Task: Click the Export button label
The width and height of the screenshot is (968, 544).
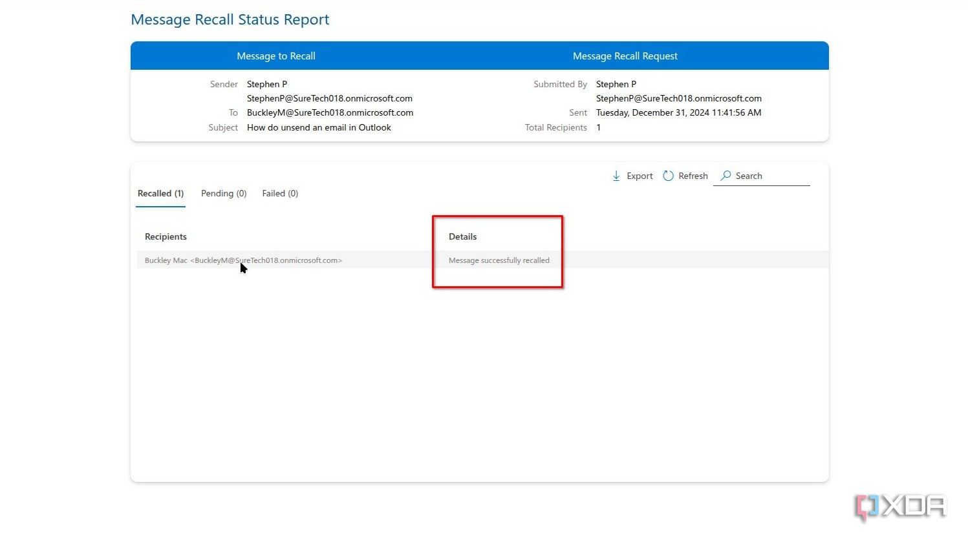Action: 640,176
